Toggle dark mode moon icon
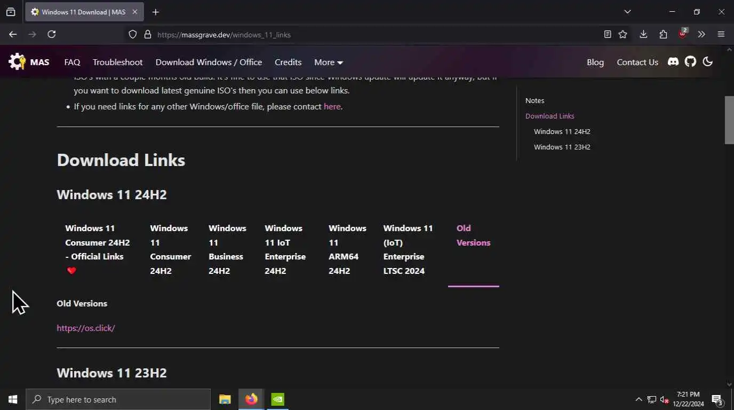The height and width of the screenshot is (410, 734). pos(708,62)
